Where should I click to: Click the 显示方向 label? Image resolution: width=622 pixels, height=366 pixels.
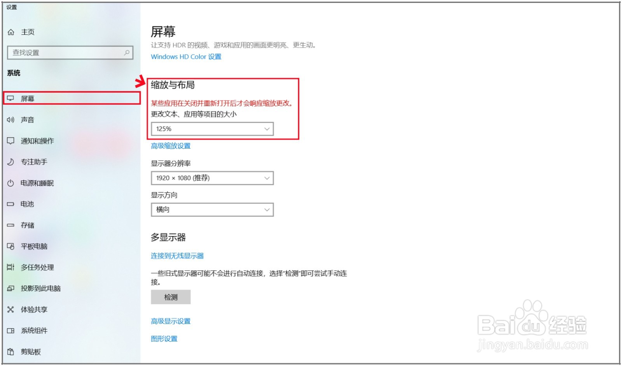click(x=164, y=195)
